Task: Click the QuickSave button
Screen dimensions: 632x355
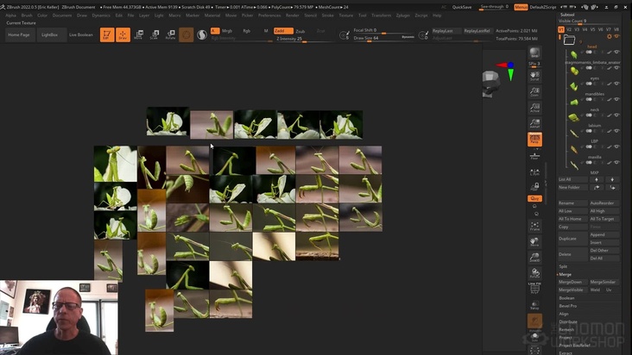Action: (x=462, y=7)
